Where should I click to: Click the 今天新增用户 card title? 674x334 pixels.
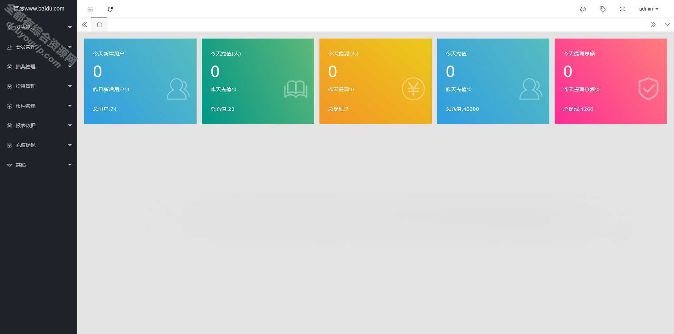tap(108, 54)
